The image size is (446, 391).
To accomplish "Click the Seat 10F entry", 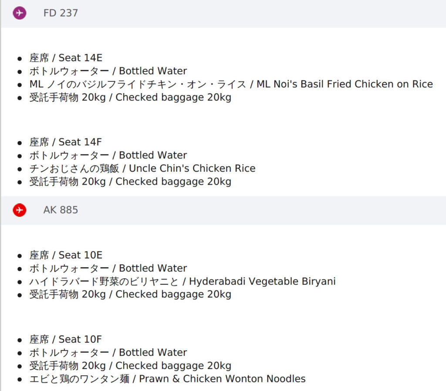I will tap(65, 339).
